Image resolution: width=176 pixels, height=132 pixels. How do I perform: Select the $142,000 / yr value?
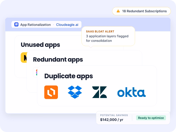click(x=112, y=120)
